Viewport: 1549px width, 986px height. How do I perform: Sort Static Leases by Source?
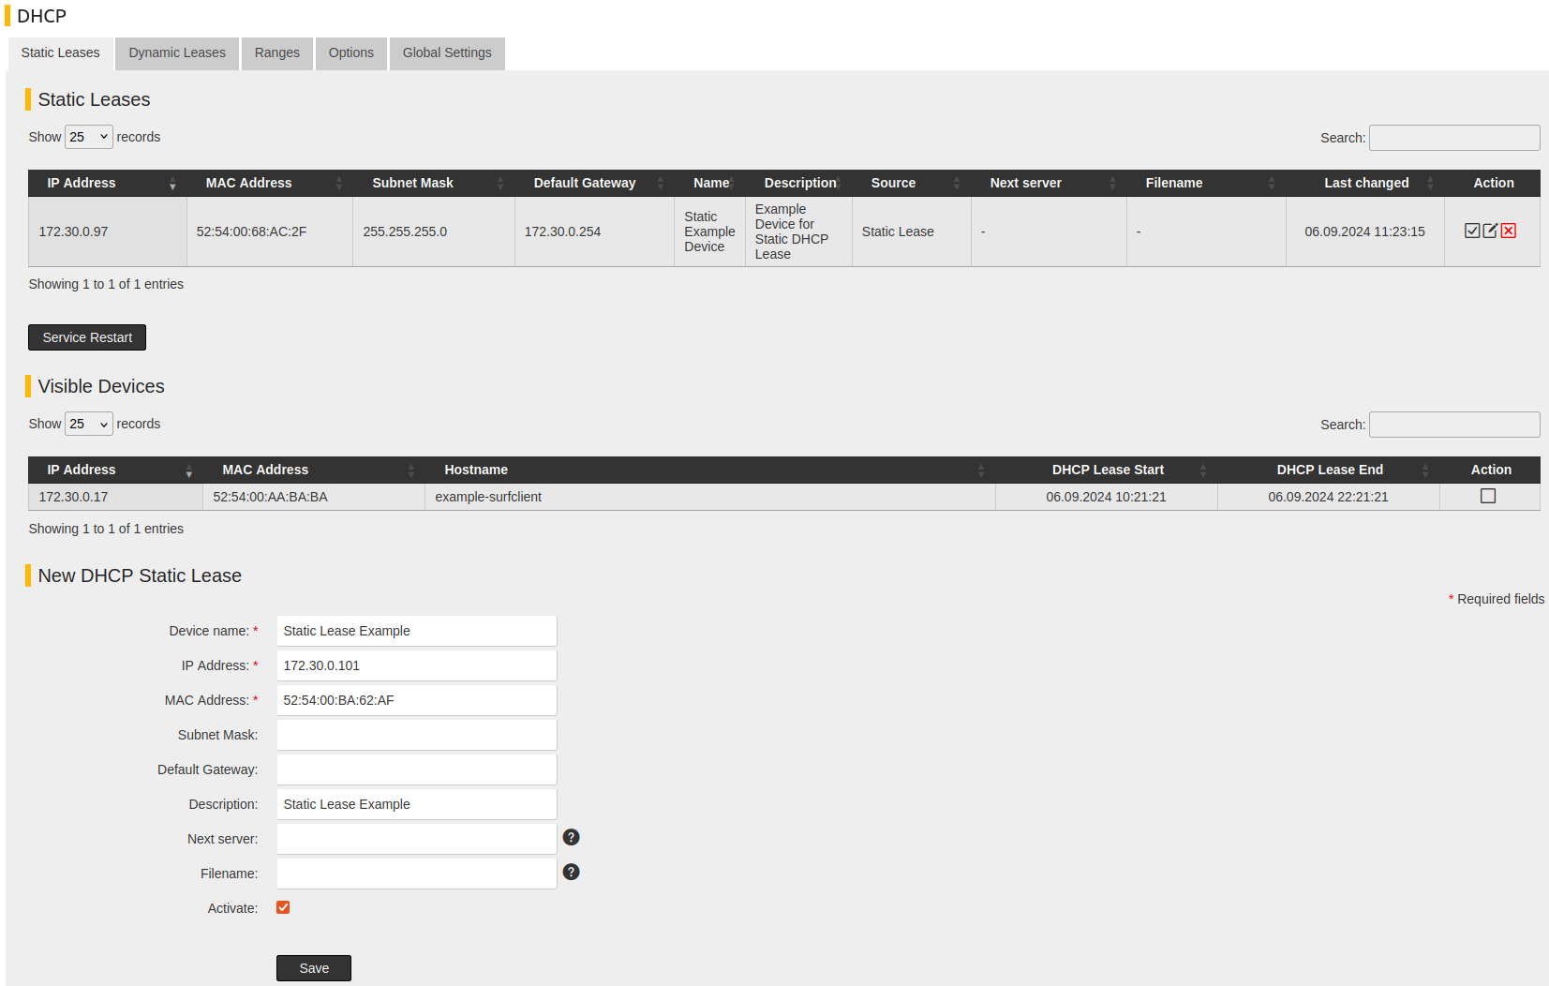(911, 183)
